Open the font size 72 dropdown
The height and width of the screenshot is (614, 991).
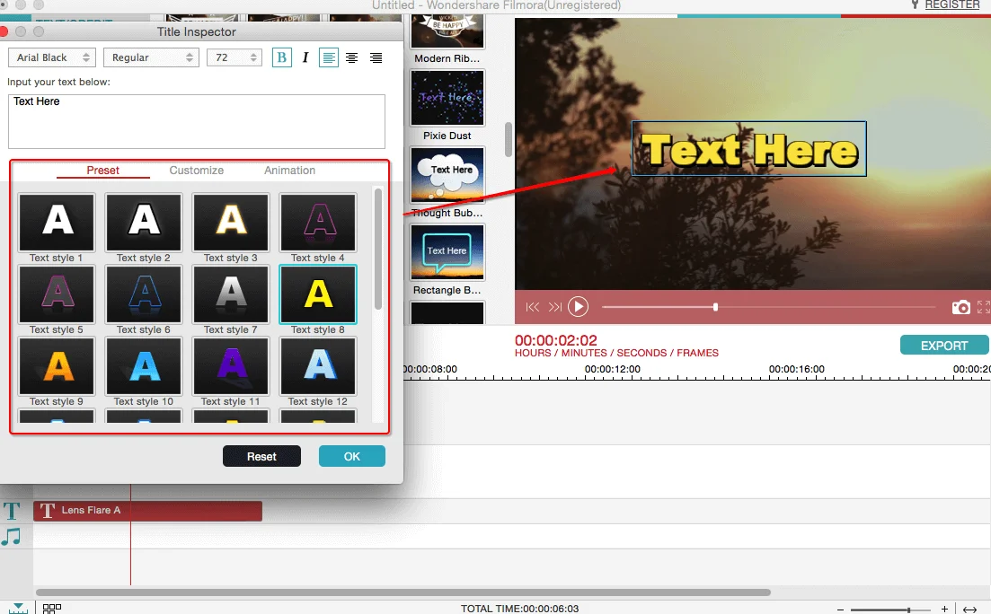click(234, 57)
